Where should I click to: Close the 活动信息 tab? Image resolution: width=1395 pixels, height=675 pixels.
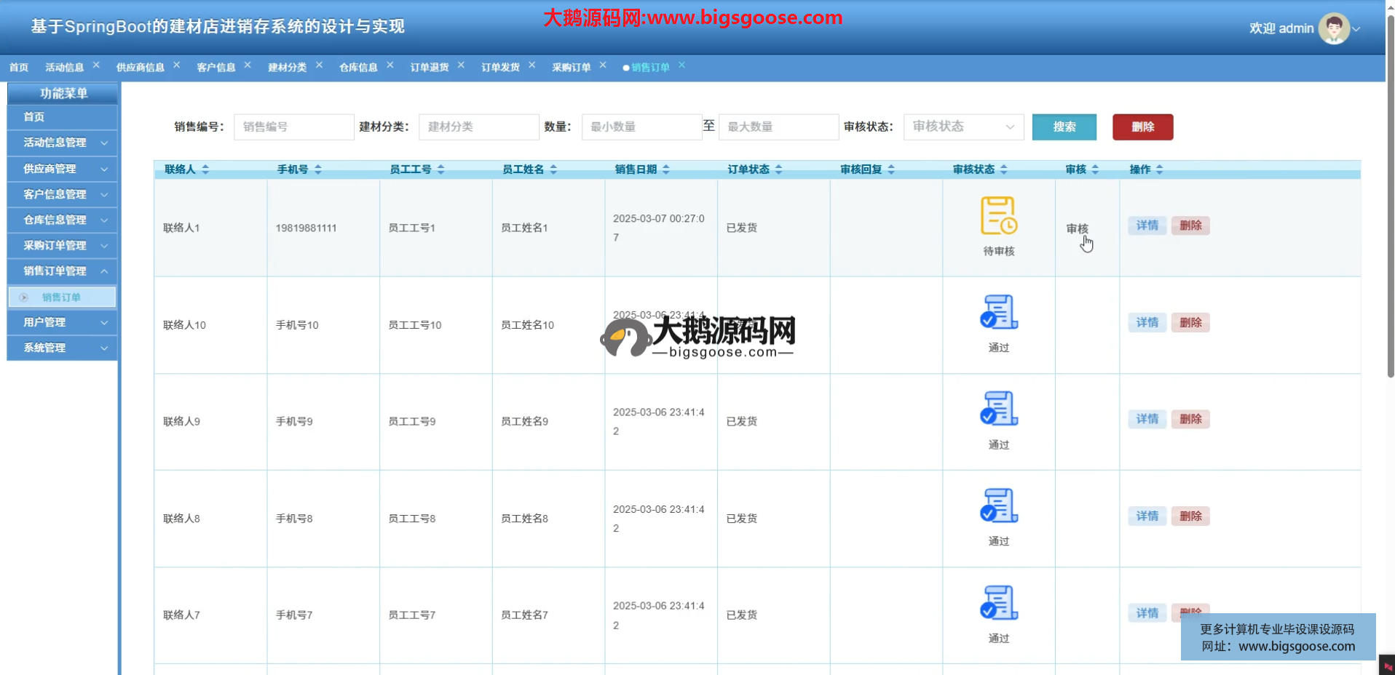coord(96,65)
